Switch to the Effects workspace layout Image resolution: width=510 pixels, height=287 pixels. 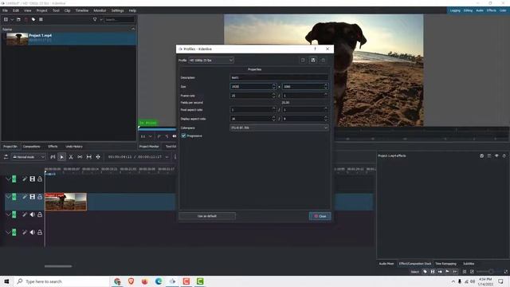coord(492,10)
